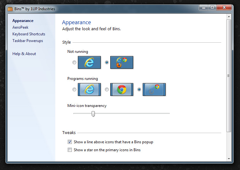Viewport: 240px width, 170px height.
Task: Enable Show a star on primary icons
Action: coord(70,150)
